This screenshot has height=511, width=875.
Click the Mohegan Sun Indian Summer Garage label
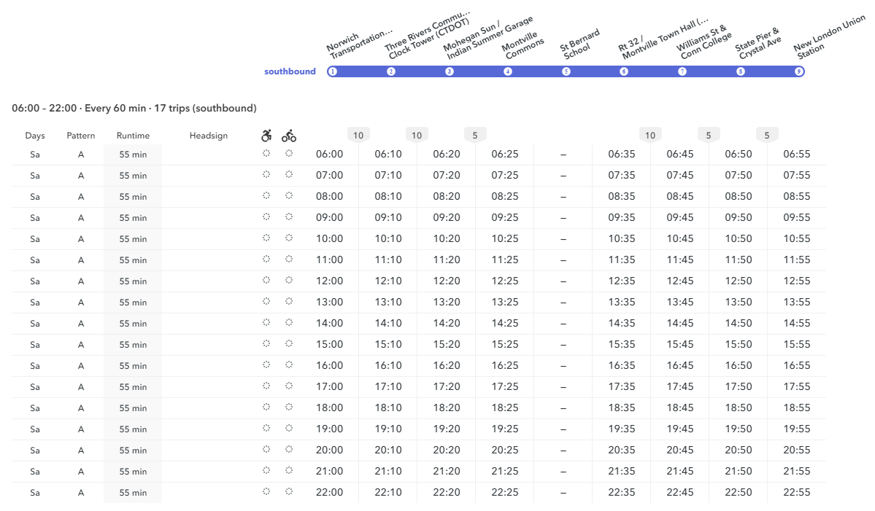click(489, 38)
